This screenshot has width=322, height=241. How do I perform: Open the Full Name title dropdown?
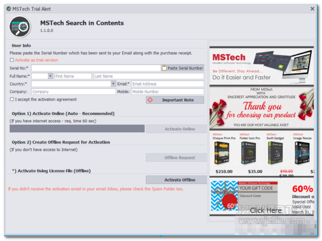(x=50, y=76)
